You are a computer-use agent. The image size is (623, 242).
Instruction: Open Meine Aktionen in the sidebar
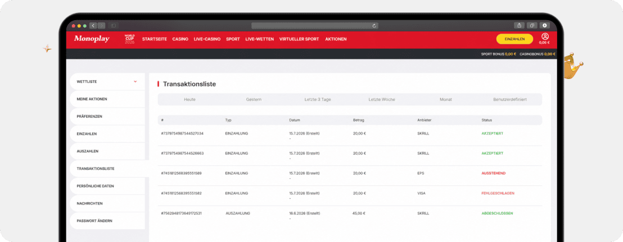click(107, 99)
